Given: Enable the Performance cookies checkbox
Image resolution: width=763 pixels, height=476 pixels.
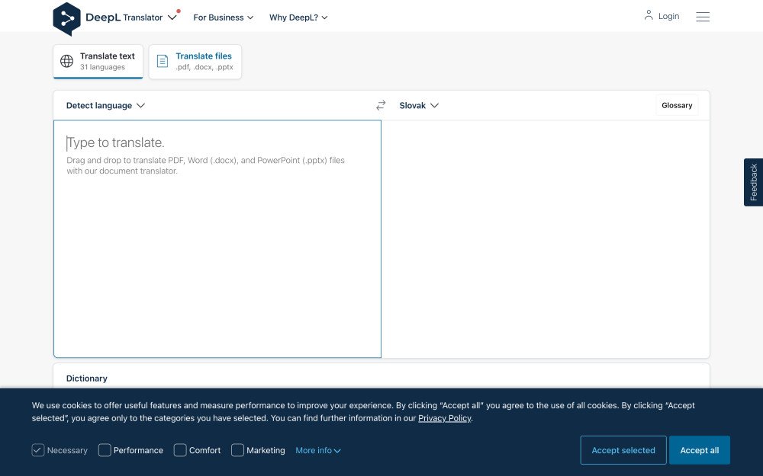Looking at the screenshot, I should pyautogui.click(x=105, y=450).
